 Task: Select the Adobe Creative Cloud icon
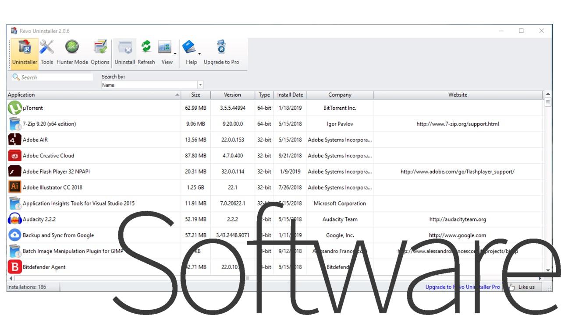click(15, 156)
